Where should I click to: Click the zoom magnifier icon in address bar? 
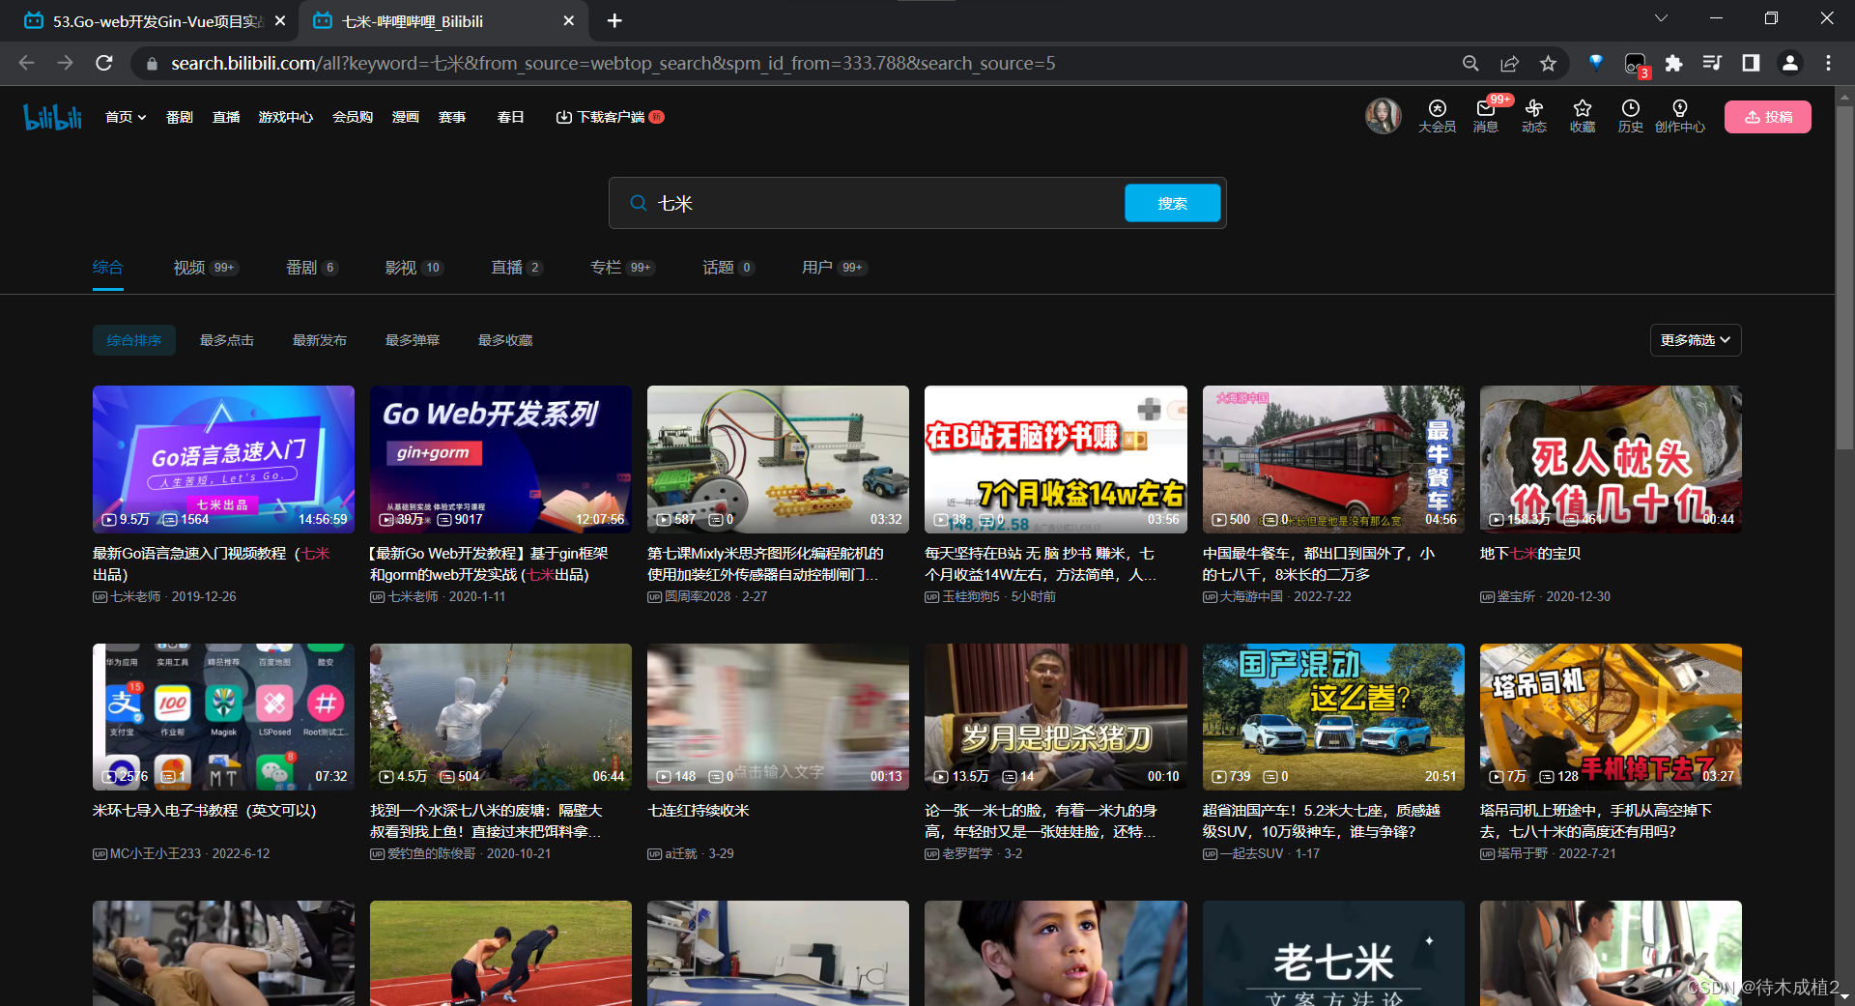tap(1470, 63)
